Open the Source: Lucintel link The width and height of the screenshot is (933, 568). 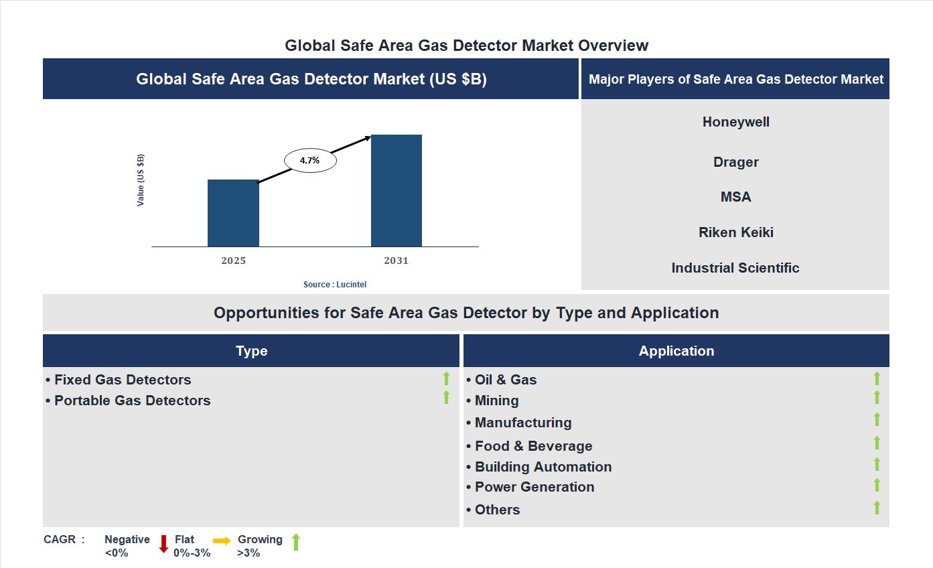click(x=334, y=284)
